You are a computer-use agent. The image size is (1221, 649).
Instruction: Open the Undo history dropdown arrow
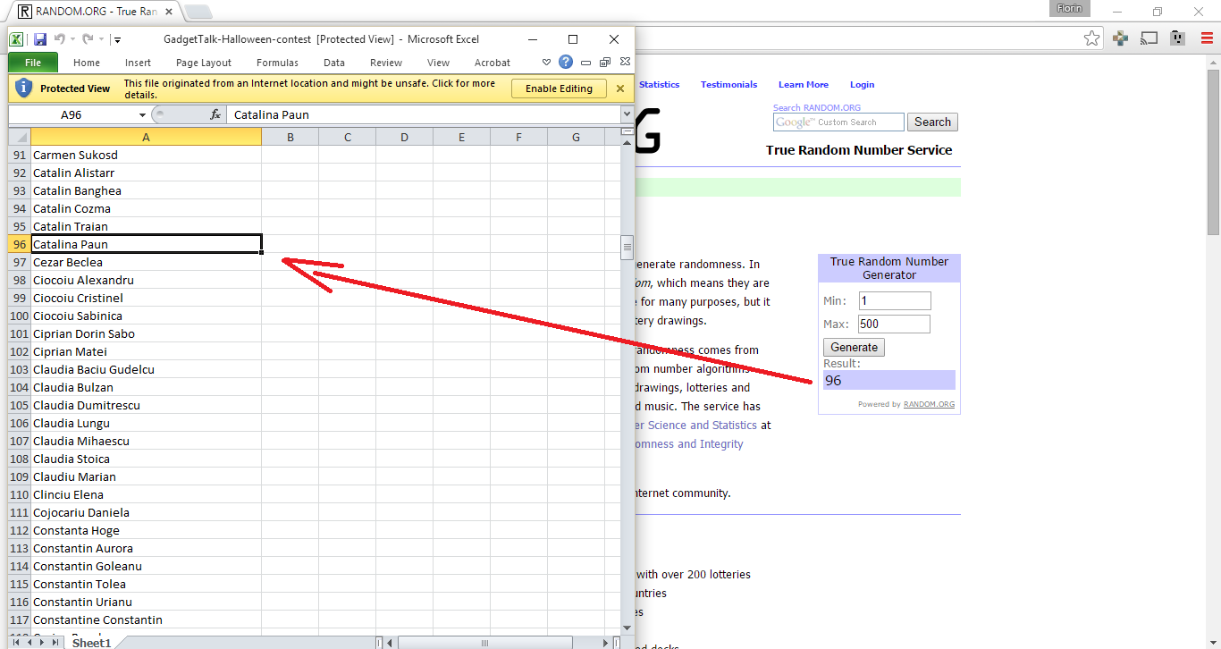pyautogui.click(x=72, y=39)
